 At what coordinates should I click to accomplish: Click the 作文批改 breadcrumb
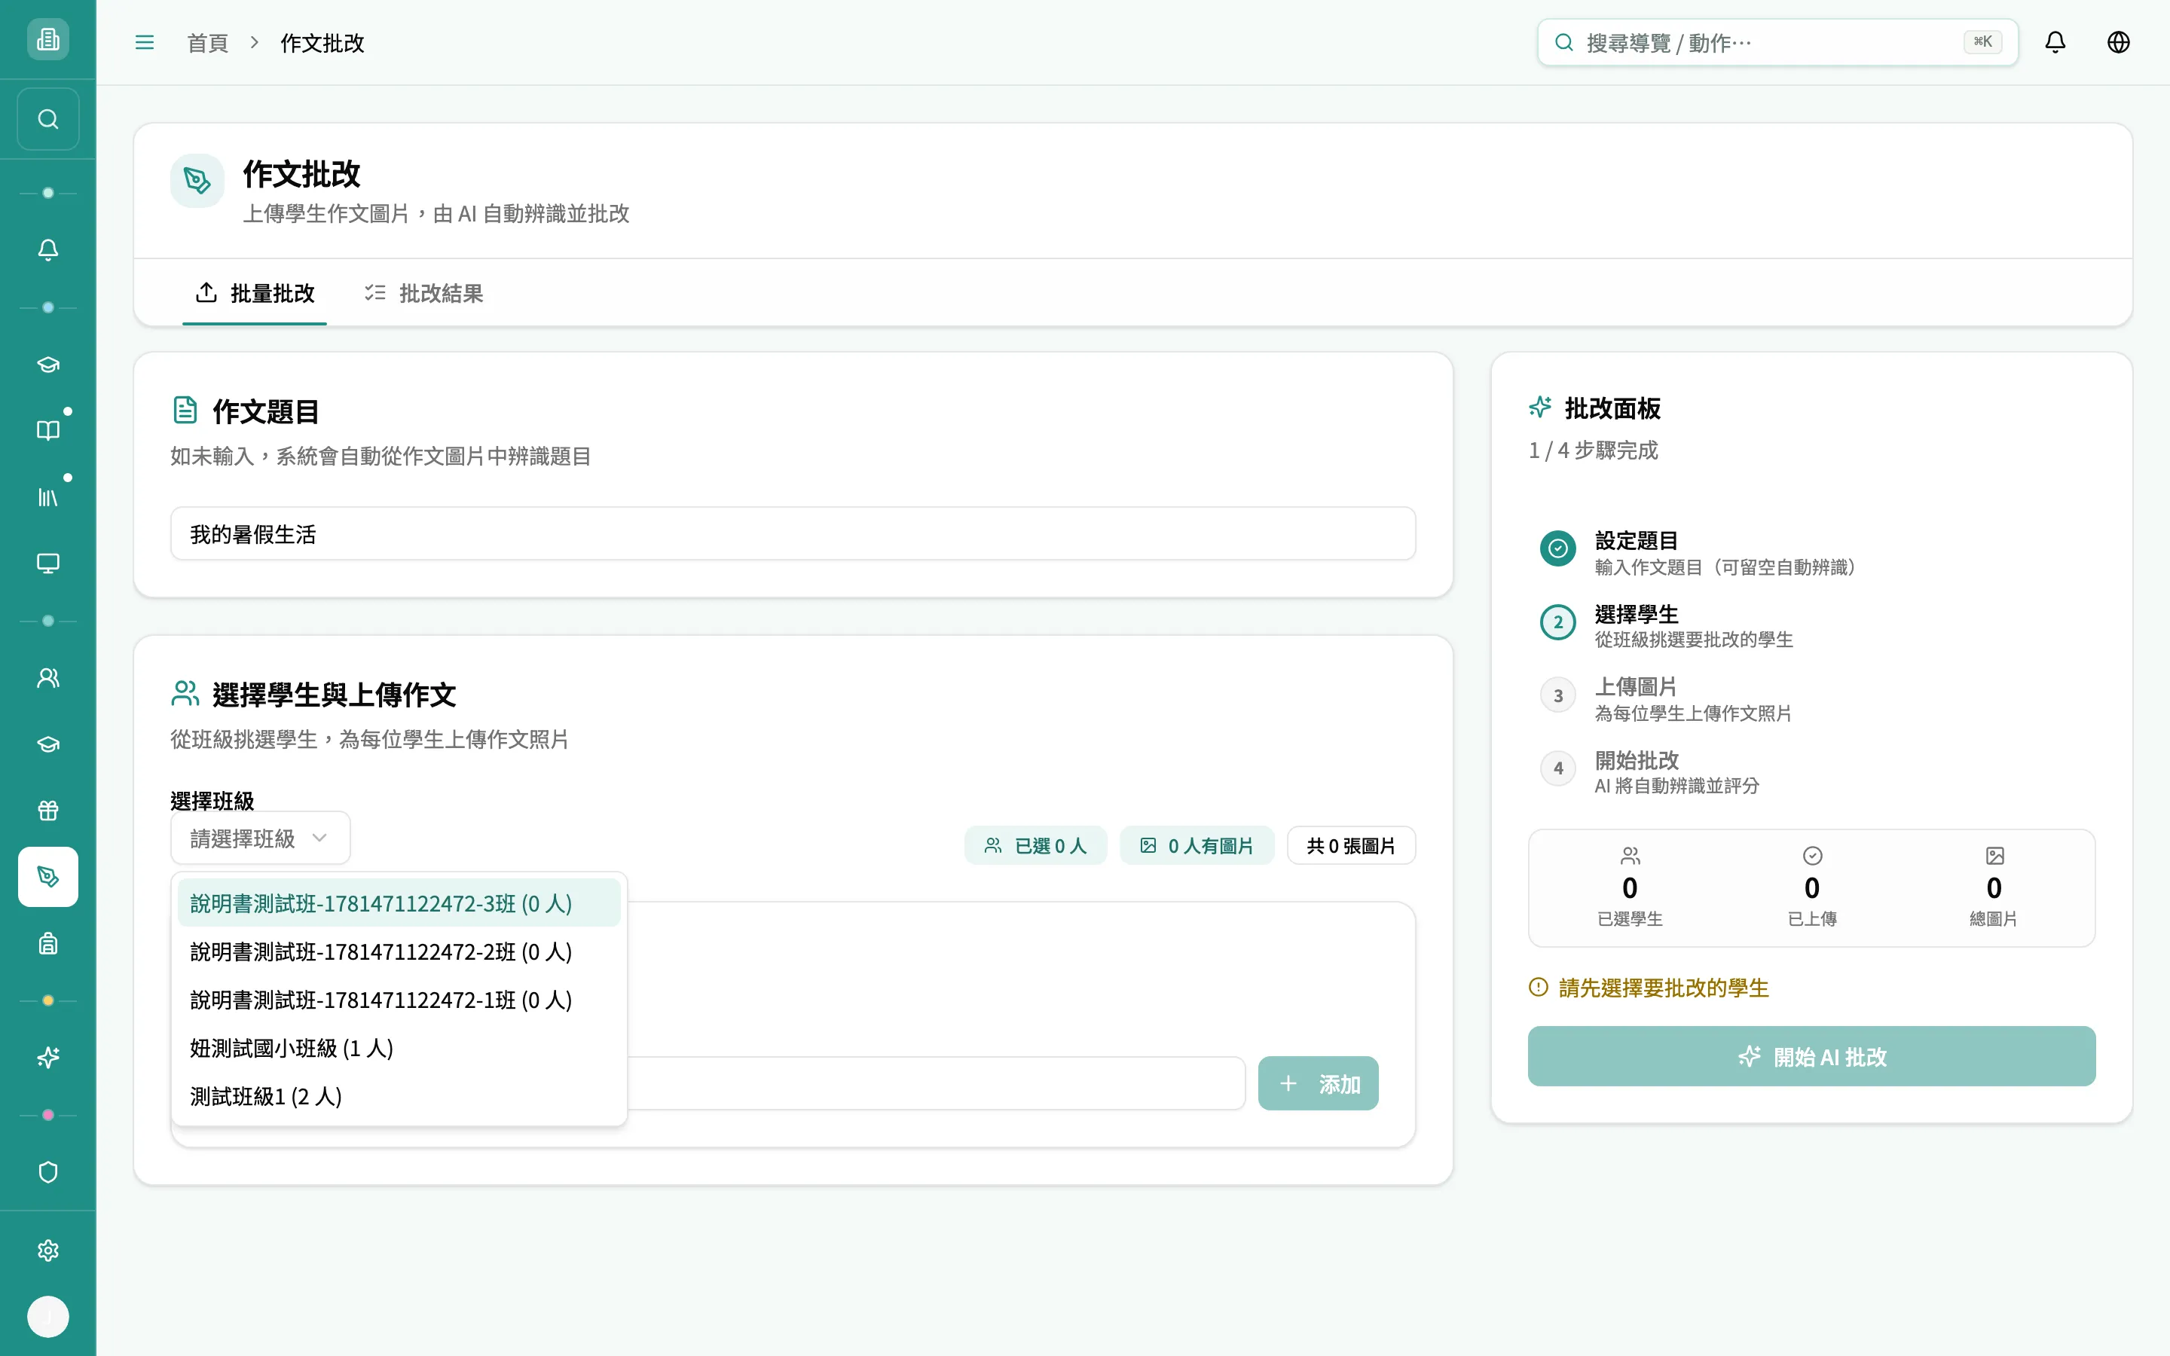pyautogui.click(x=322, y=43)
